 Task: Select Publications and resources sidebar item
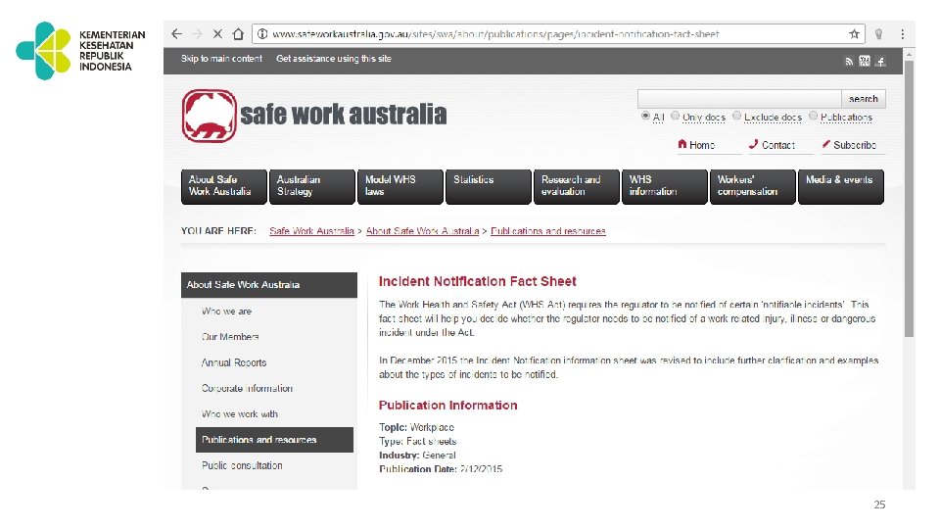274,440
